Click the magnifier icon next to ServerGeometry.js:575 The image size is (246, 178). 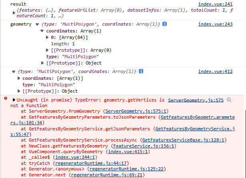click(x=229, y=100)
